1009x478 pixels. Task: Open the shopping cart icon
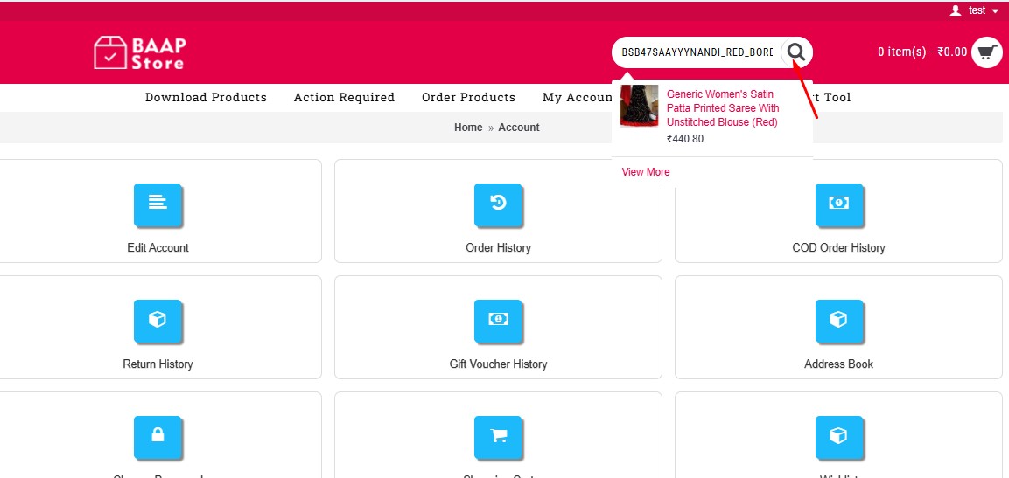pyautogui.click(x=986, y=52)
